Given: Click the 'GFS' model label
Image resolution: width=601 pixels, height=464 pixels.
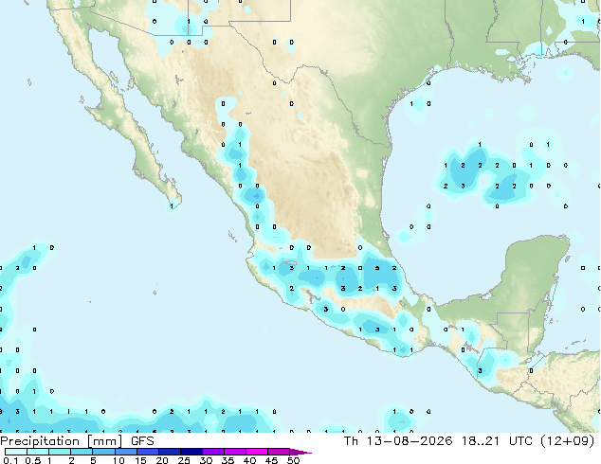Looking at the screenshot, I should [x=142, y=441].
